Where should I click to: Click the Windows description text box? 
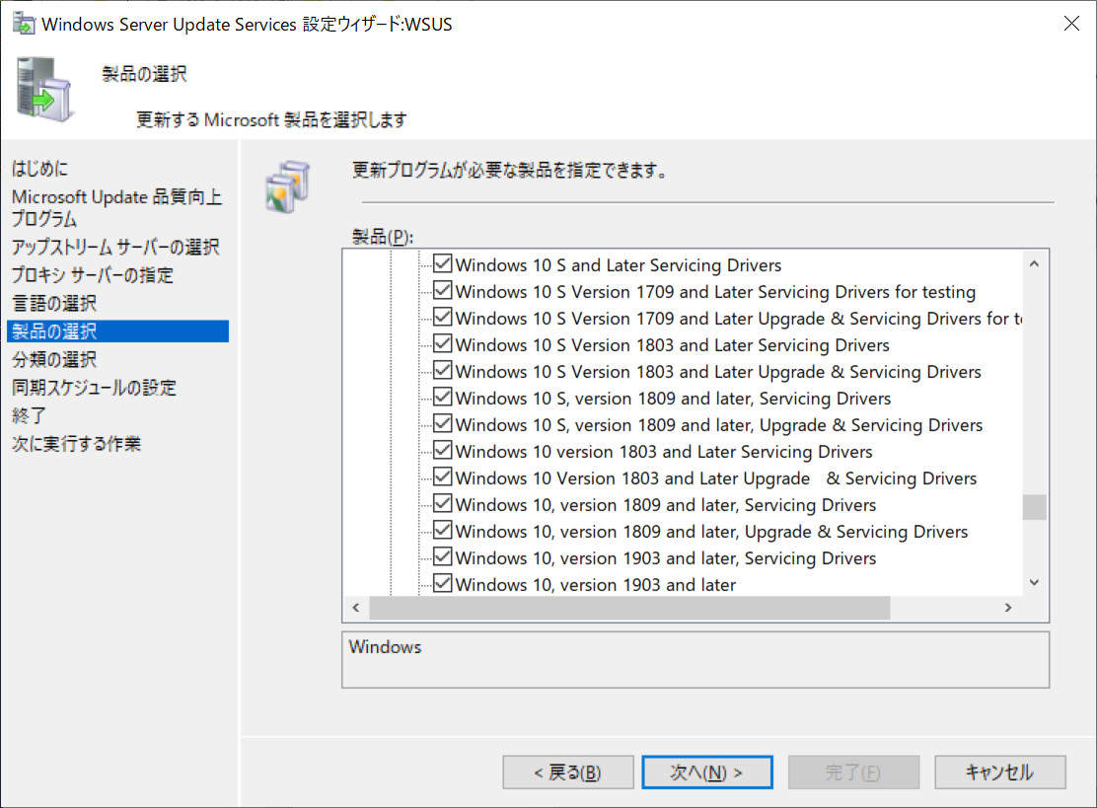(695, 660)
